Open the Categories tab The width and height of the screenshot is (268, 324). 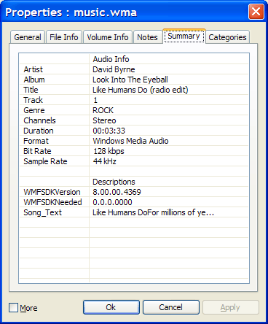tap(227, 37)
